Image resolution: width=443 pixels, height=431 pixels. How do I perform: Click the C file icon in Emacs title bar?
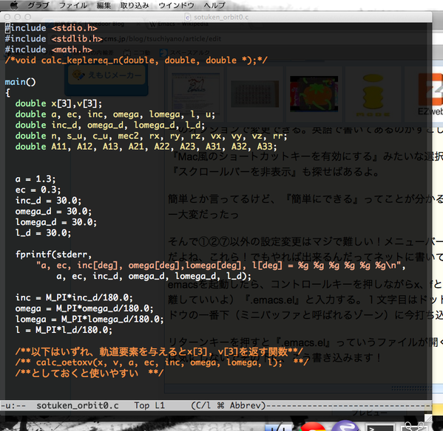click(x=188, y=18)
